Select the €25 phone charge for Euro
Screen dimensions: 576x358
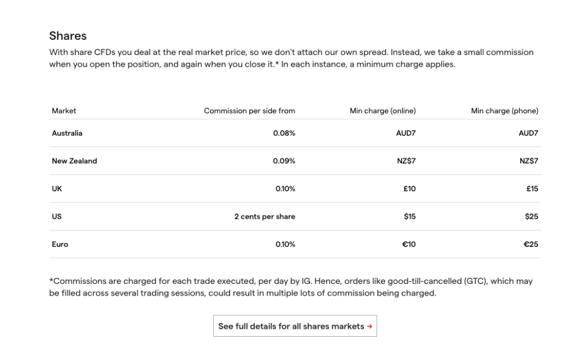529,244
